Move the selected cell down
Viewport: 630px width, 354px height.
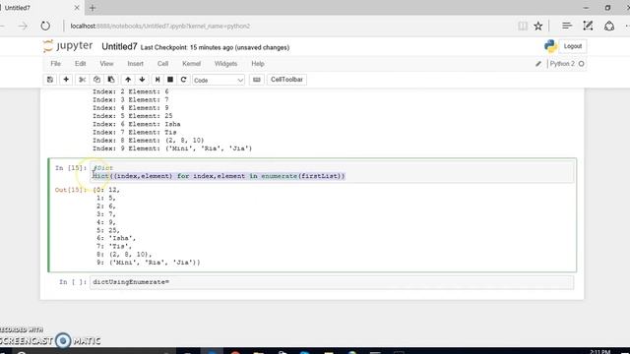pos(142,80)
